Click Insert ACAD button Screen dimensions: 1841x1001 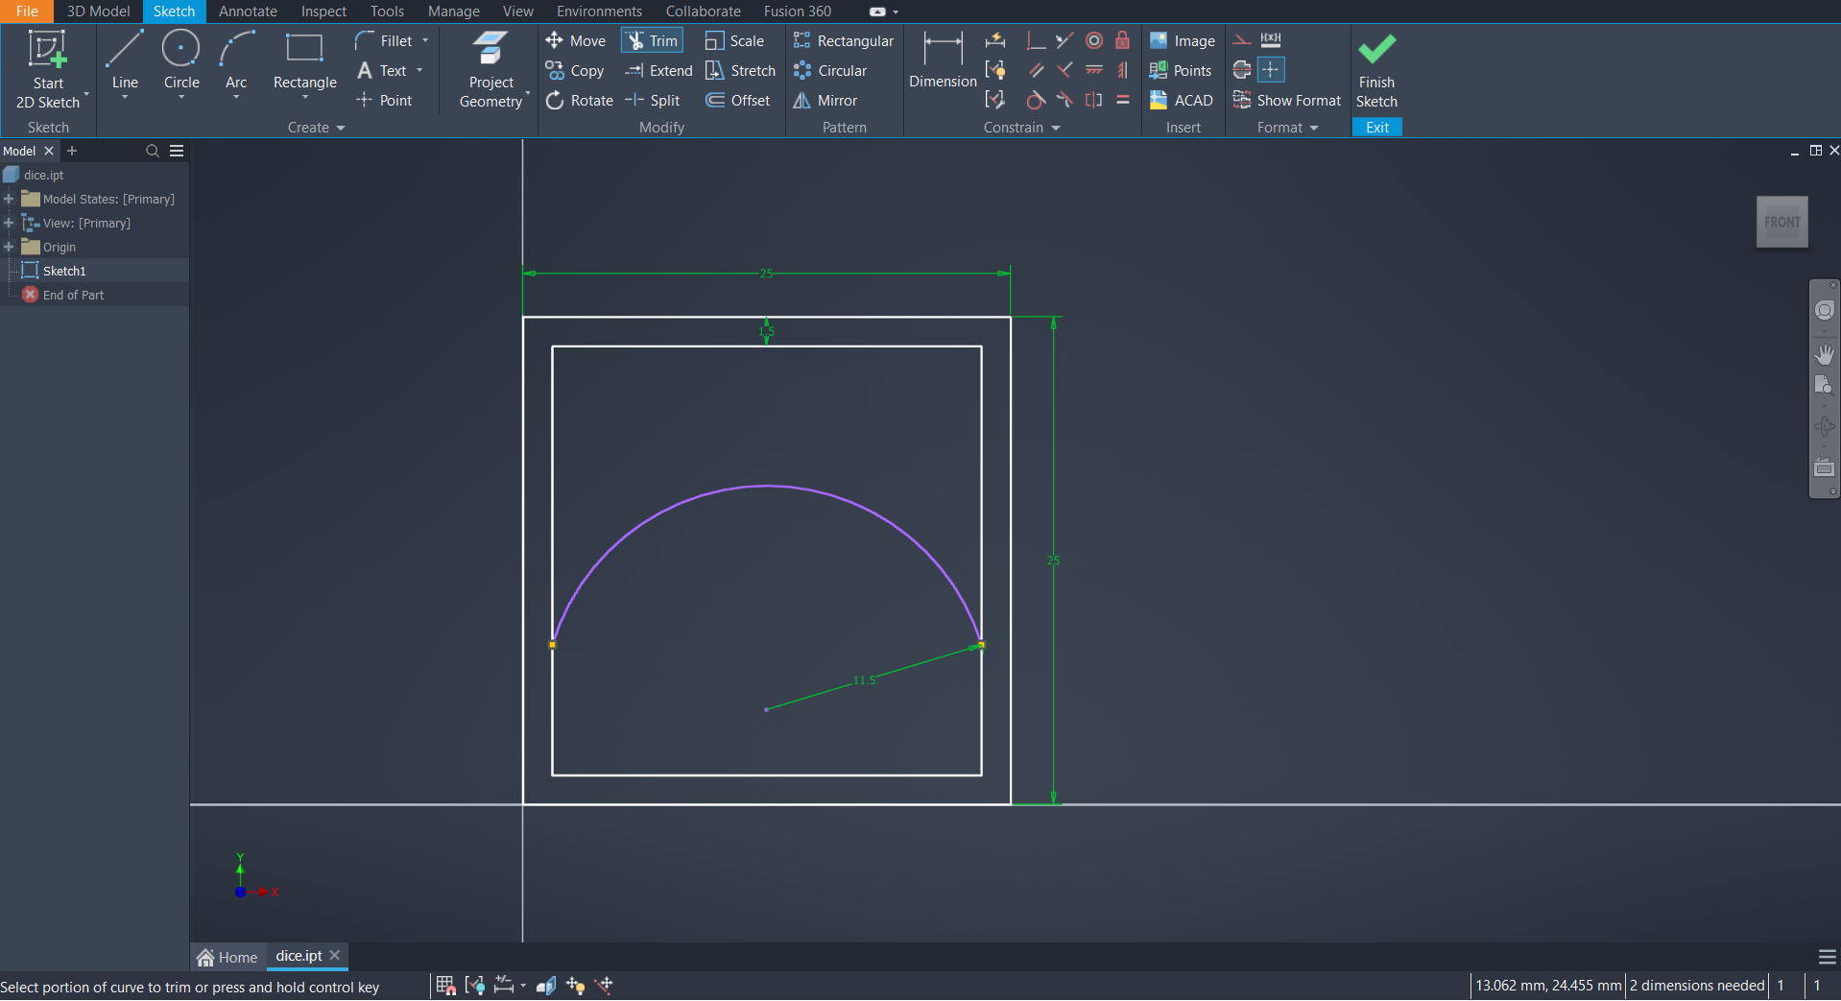1181,100
